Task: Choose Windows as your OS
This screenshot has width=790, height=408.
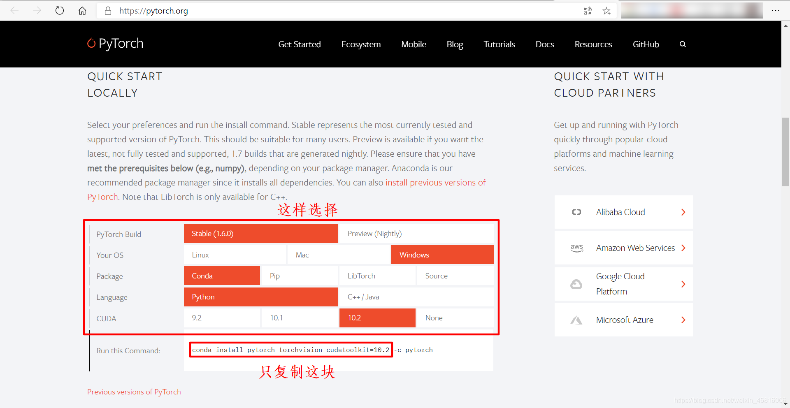Action: [x=442, y=255]
